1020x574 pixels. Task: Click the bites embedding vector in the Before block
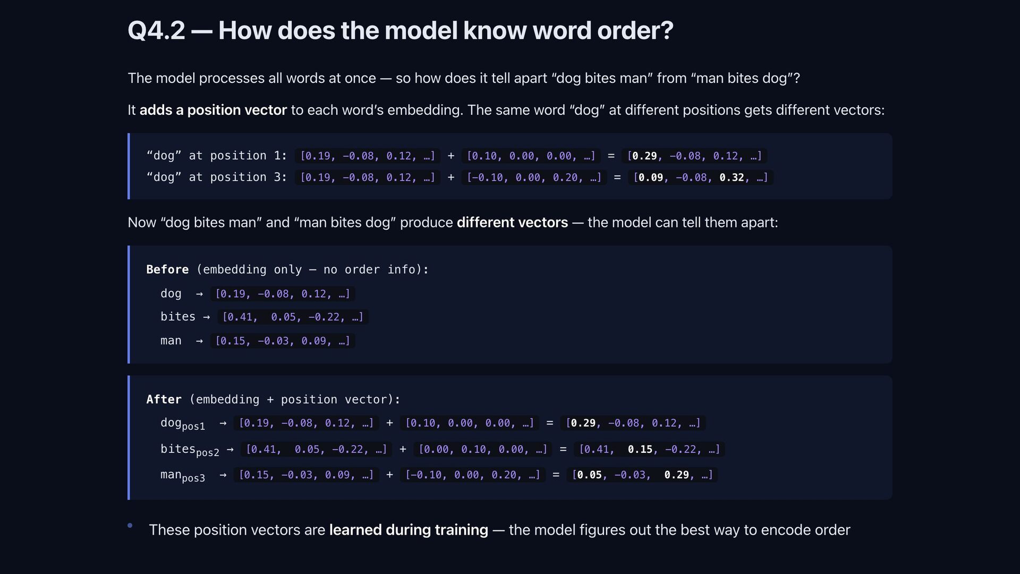(x=292, y=317)
